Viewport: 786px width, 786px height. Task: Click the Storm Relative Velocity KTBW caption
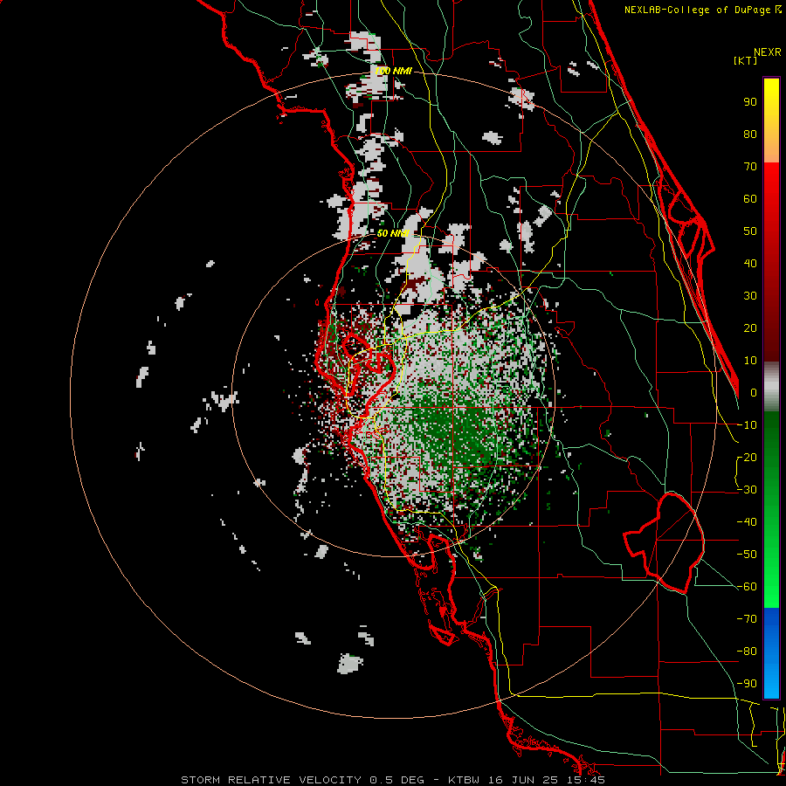coord(393,780)
